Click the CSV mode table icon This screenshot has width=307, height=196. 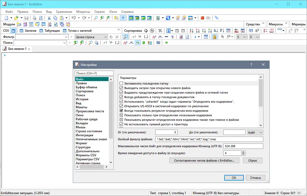(13, 31)
